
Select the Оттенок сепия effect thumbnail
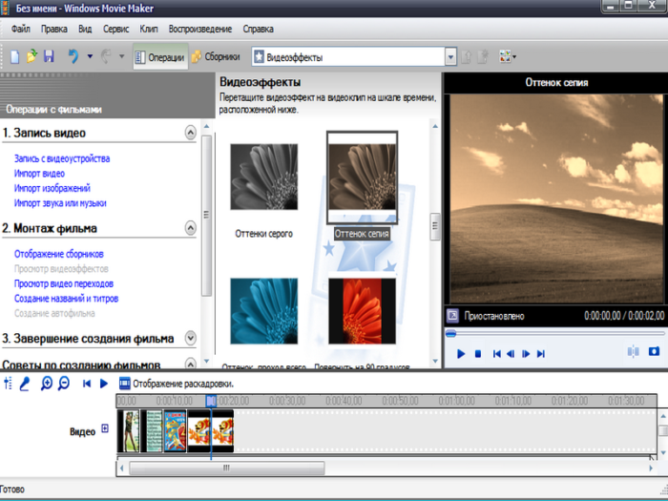coord(362,177)
